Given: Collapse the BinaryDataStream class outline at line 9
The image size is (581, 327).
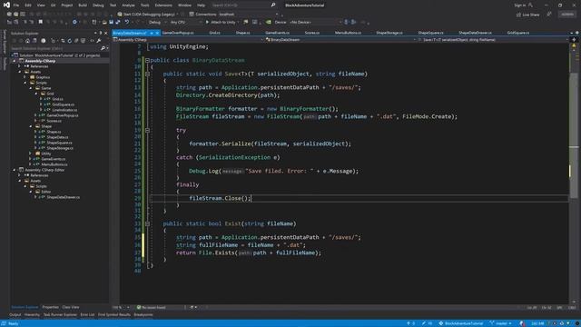Looking at the screenshot, I should [147, 60].
